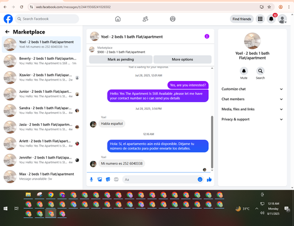
Task: Open Sandra conversation in list
Action: (x=41, y=110)
